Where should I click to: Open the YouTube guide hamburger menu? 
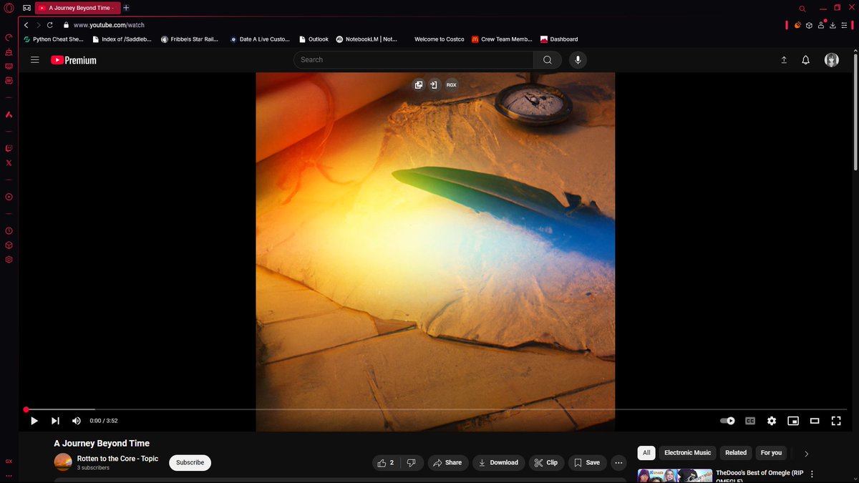[34, 60]
